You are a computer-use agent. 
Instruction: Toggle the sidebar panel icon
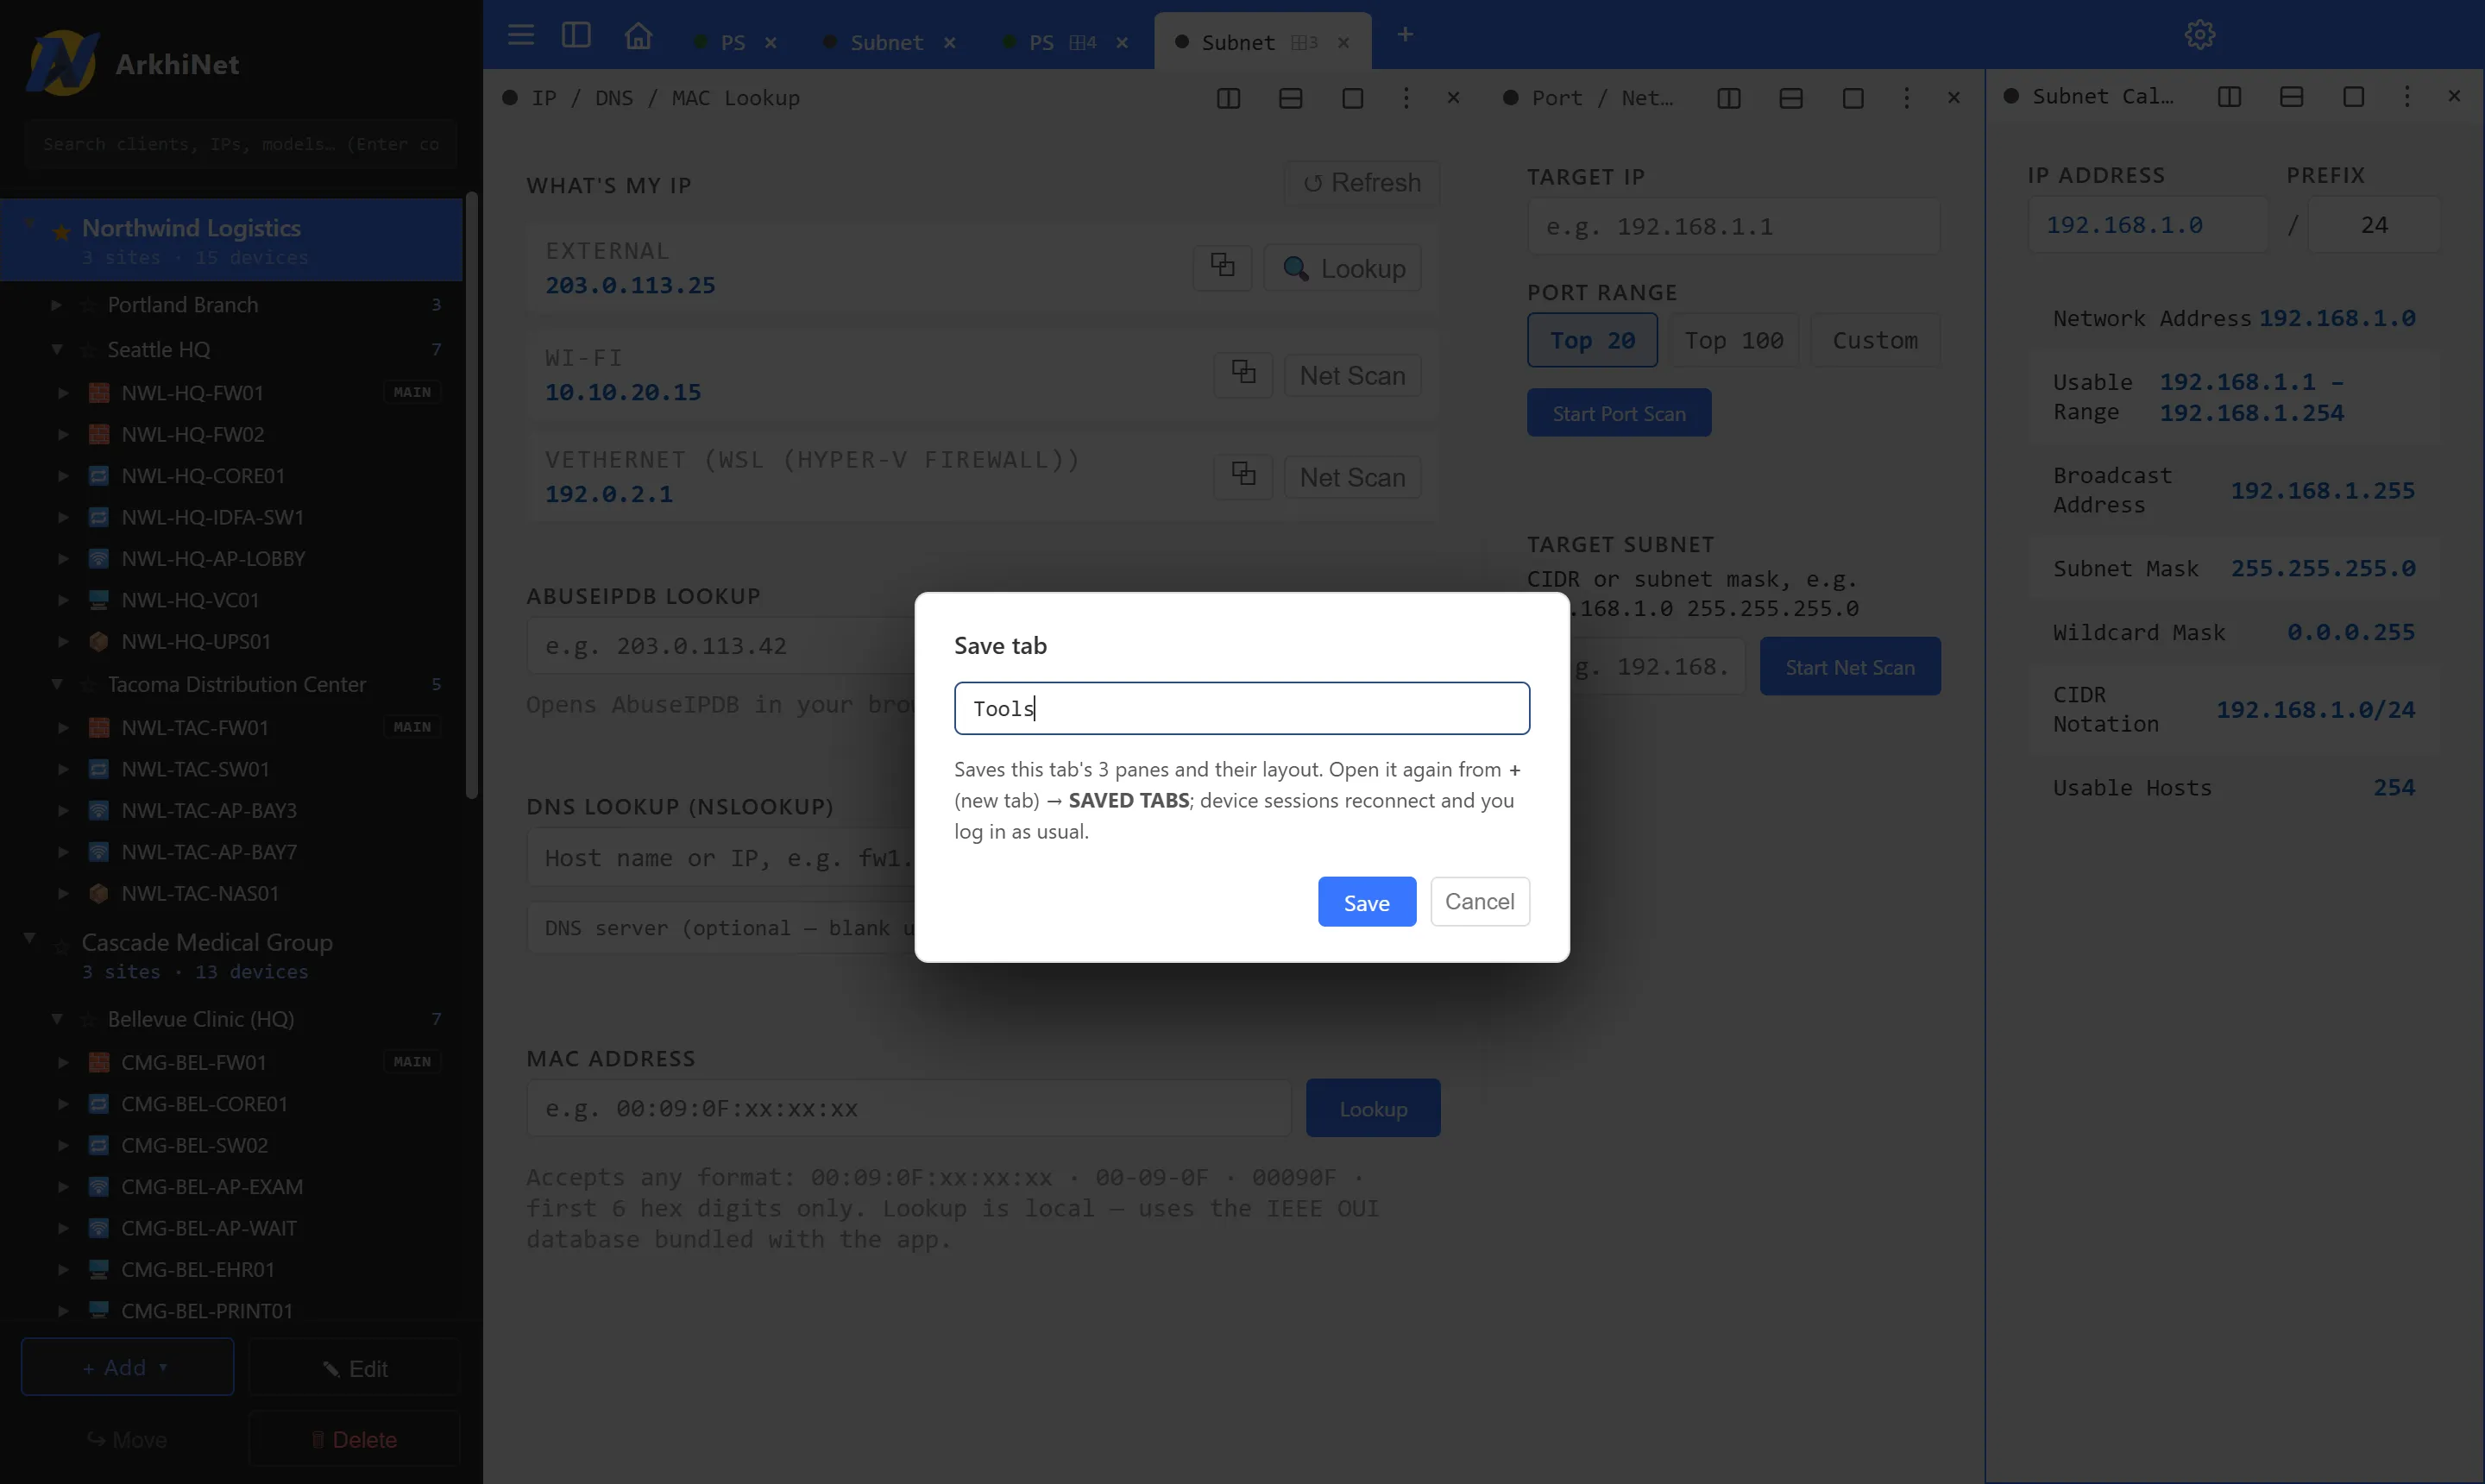[576, 35]
